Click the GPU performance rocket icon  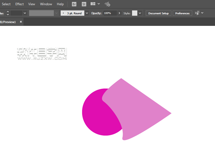[107, 4]
